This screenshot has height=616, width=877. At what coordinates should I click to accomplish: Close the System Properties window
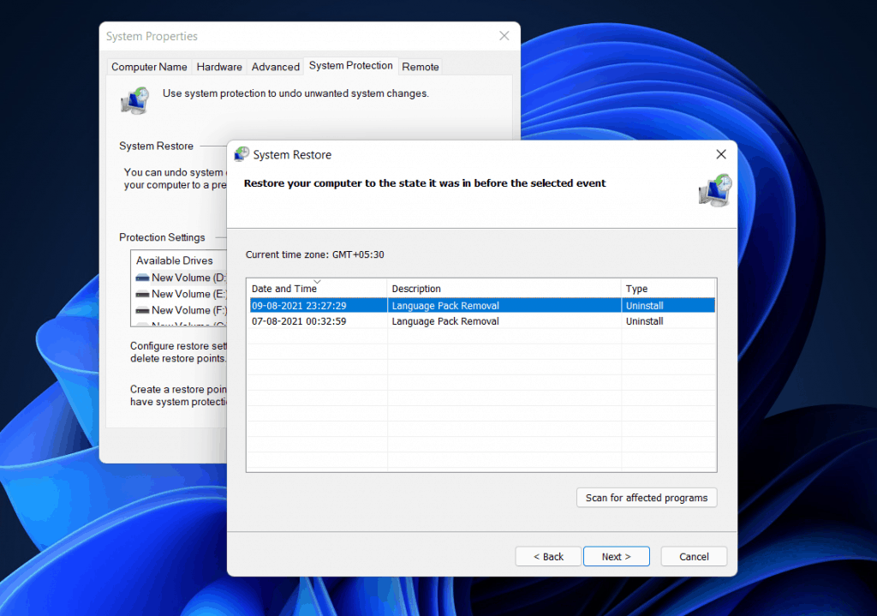504,35
